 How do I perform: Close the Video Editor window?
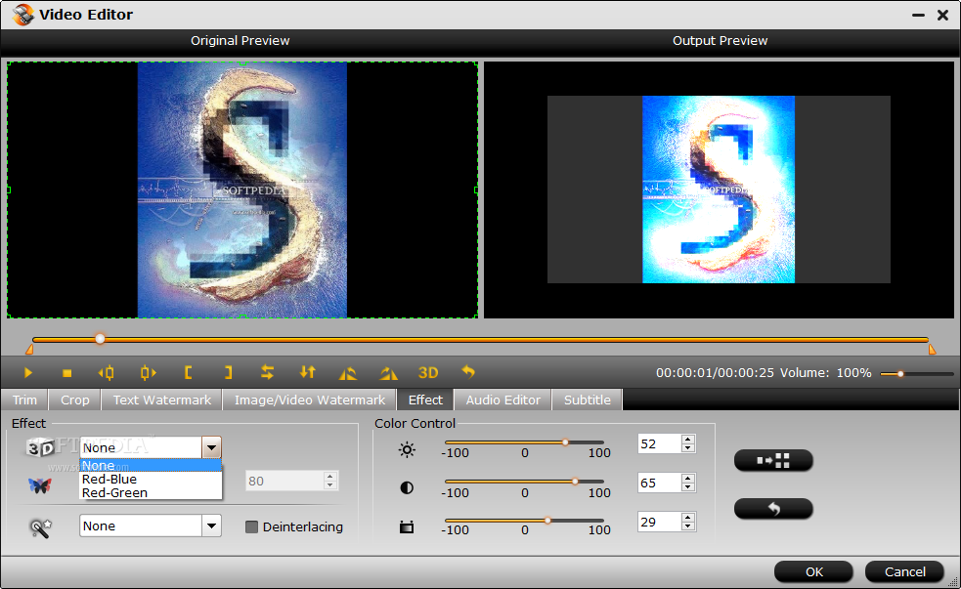coord(942,15)
